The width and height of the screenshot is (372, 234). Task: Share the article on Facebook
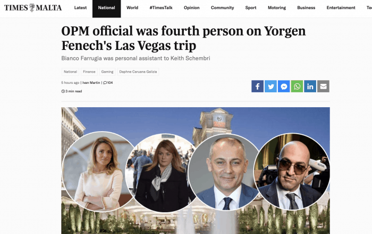[x=257, y=86]
